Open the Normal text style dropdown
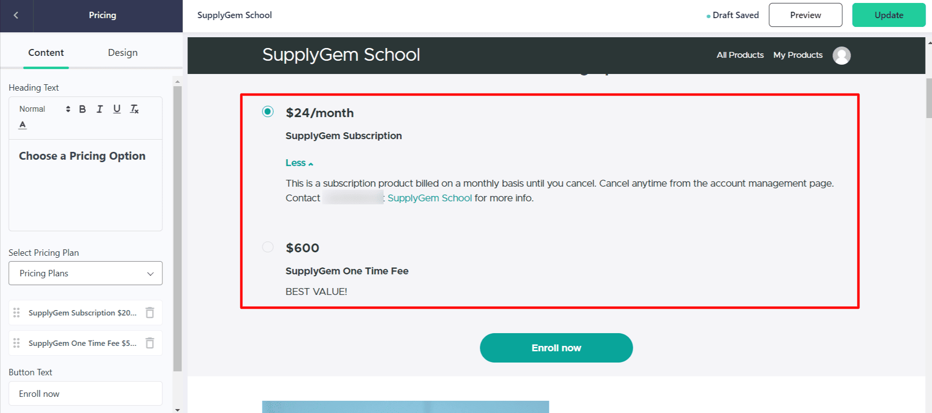 click(45, 109)
